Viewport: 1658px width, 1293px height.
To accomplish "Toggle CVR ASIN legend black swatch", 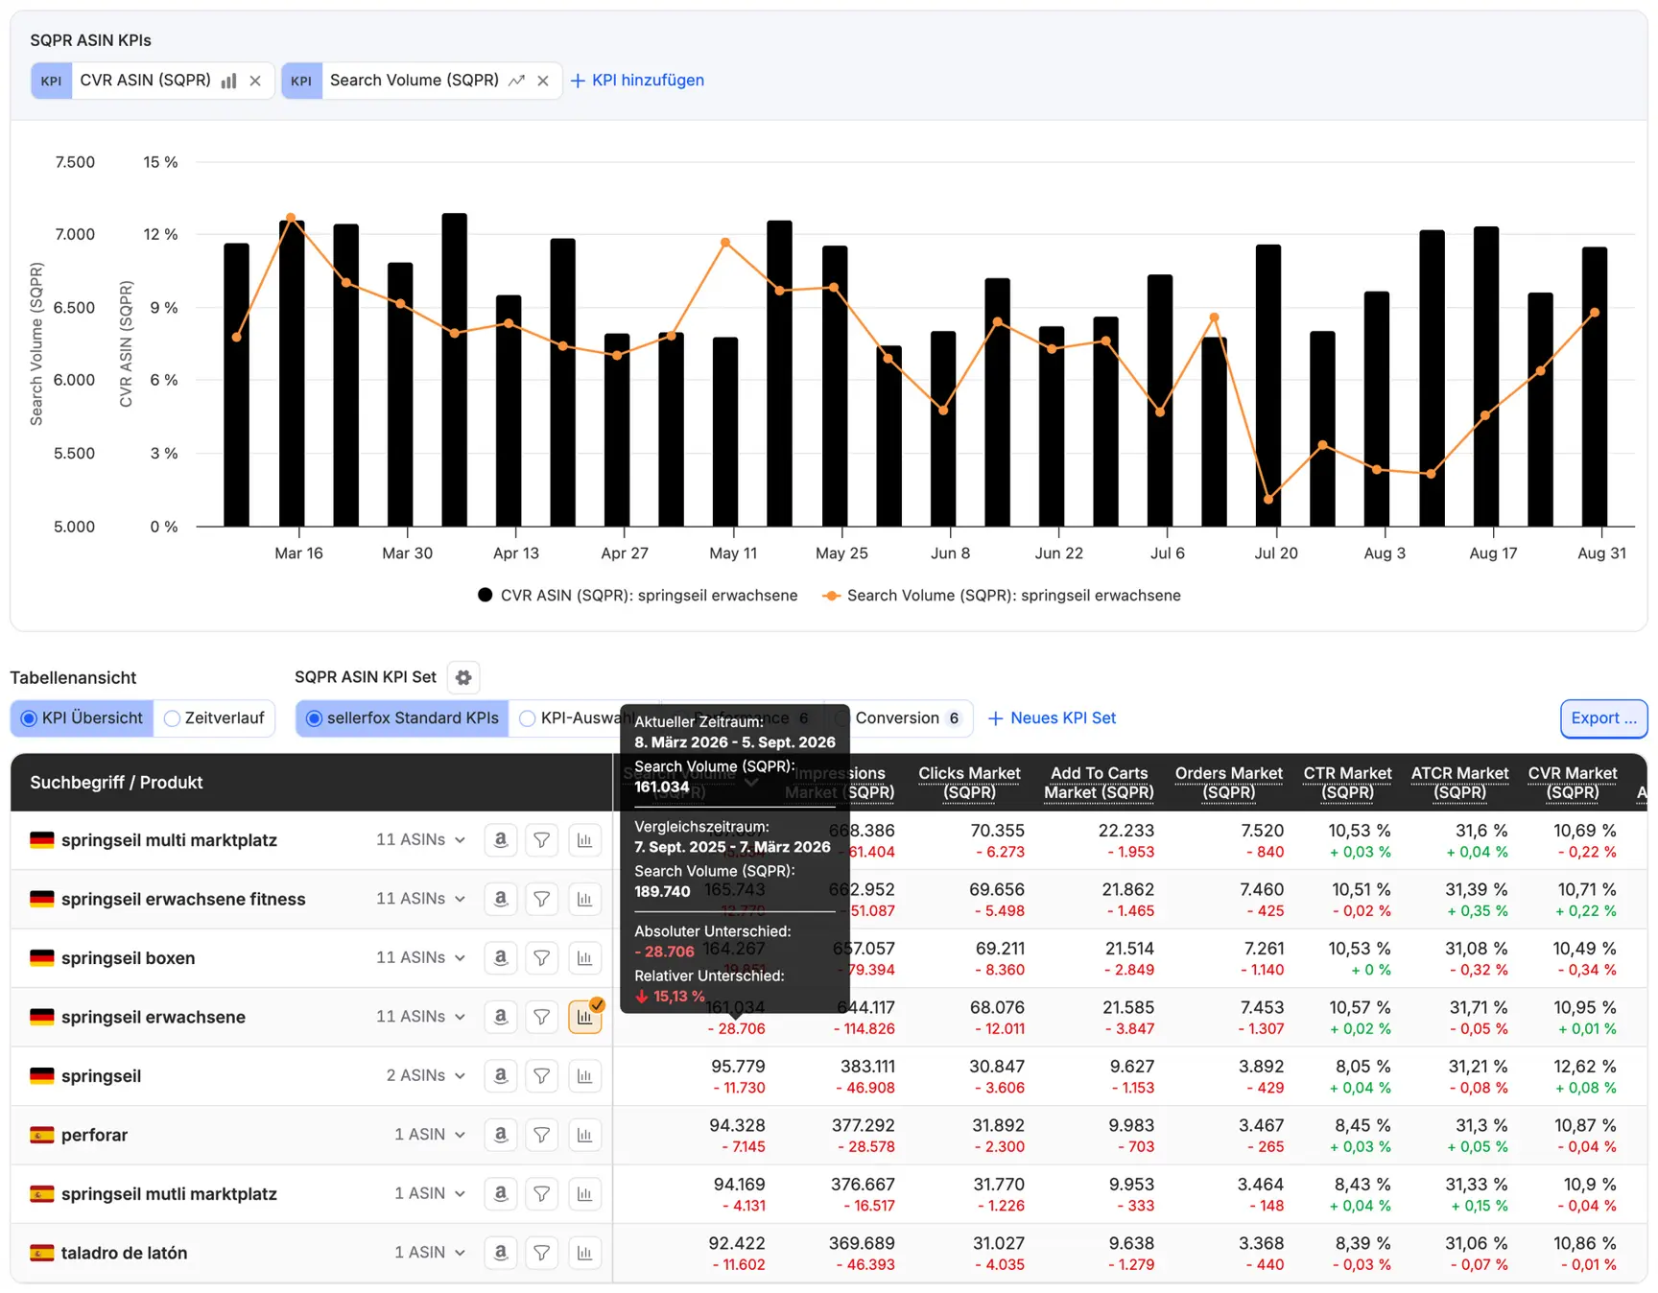I will 486,596.
